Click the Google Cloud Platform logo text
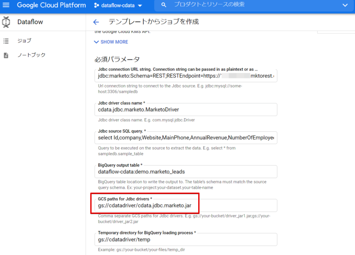355x255 pixels. tap(51, 5)
